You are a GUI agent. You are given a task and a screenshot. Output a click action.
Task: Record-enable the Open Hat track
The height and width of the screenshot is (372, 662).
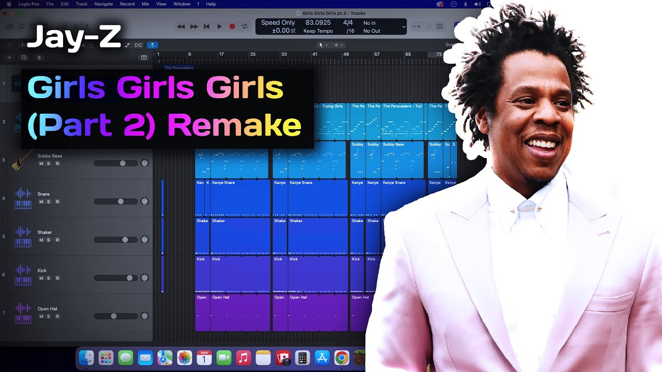pos(57,317)
